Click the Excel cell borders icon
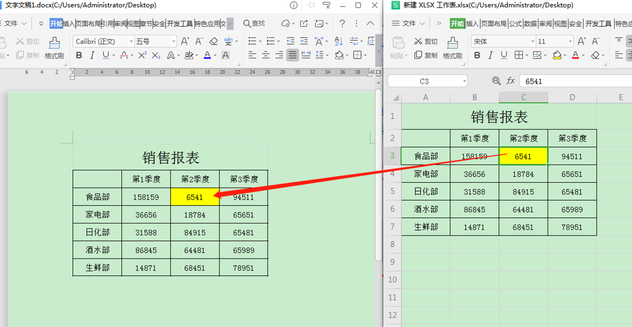The height and width of the screenshot is (327, 632). 519,55
